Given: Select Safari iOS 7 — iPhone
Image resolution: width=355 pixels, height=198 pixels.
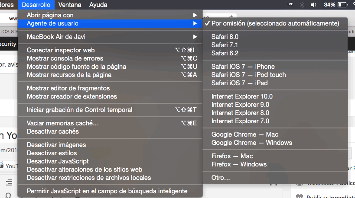Looking at the screenshot, I should point(275,67).
